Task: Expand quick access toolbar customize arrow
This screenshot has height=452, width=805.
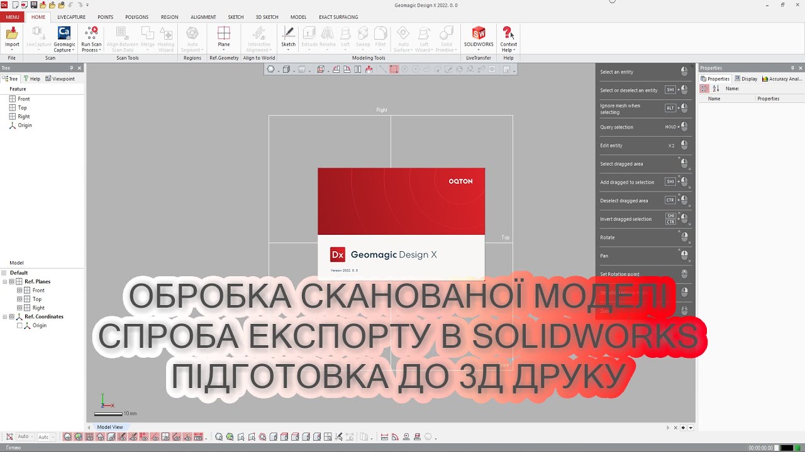Action: coord(87,5)
